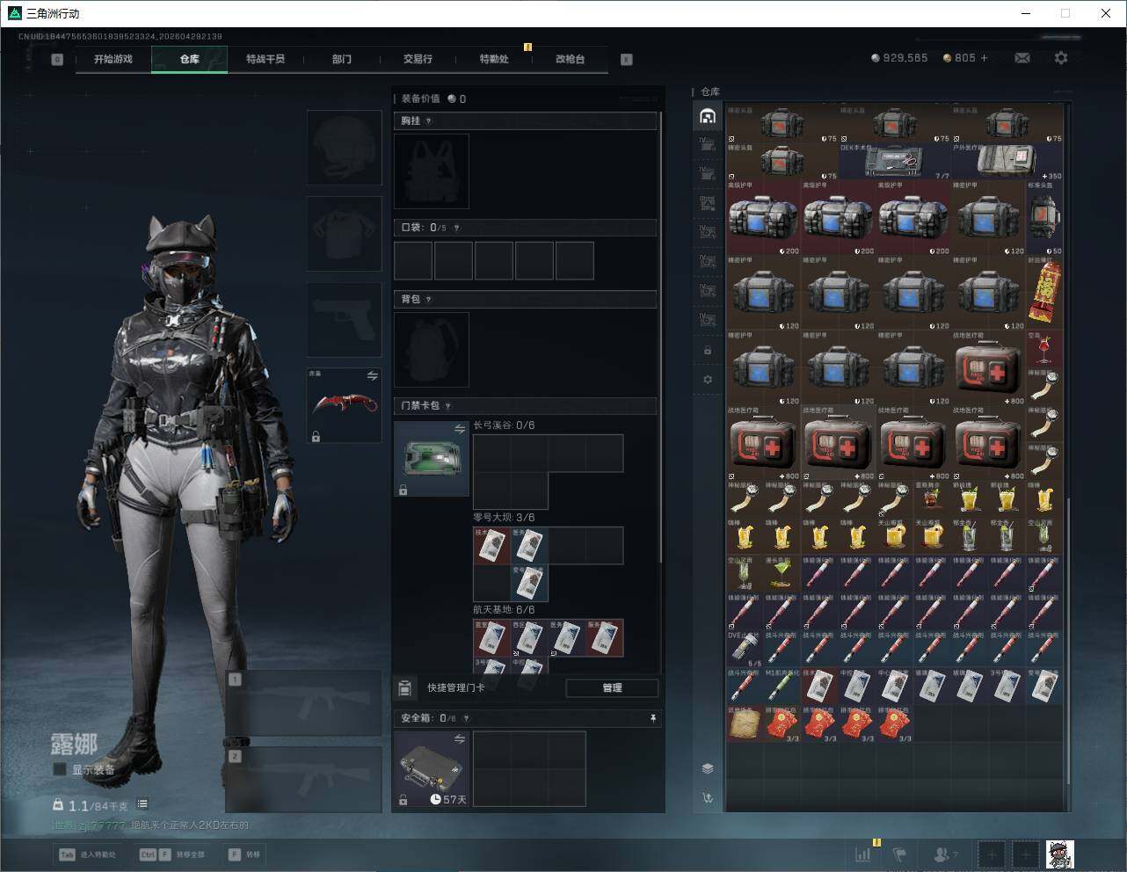Click the pin icon on the 安全箱 header

point(652,718)
